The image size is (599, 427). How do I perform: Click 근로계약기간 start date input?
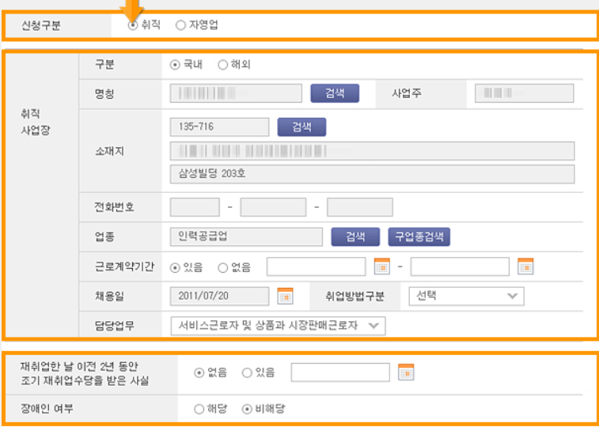(317, 266)
